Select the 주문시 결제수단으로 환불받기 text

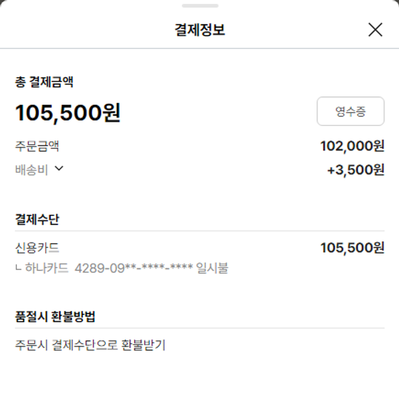click(90, 345)
